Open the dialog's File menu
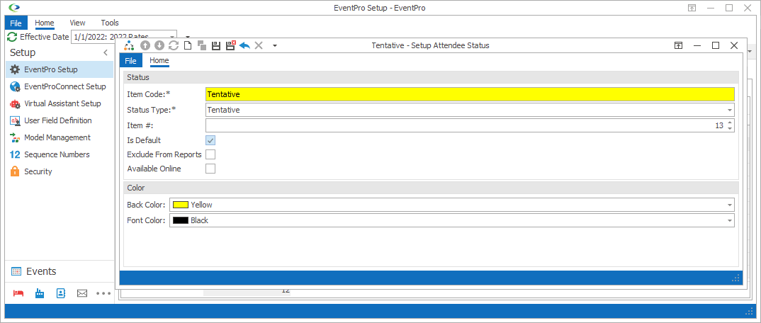Screen dimensions: 761x323 click(x=131, y=61)
